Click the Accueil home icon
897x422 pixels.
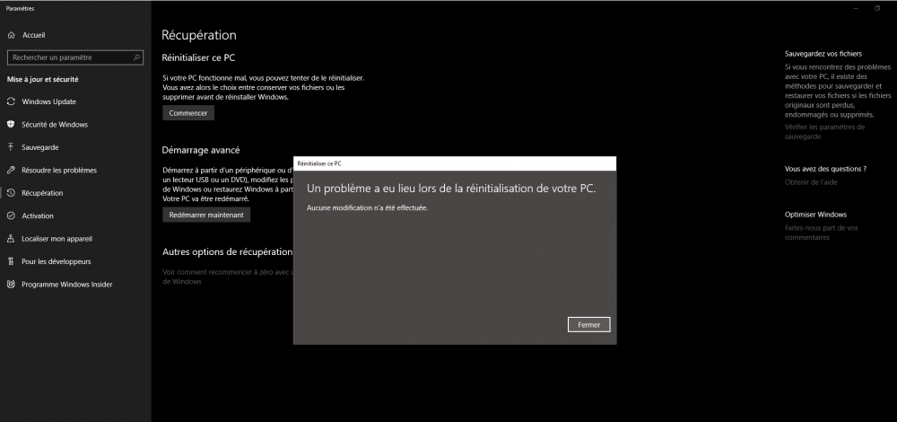(x=11, y=35)
